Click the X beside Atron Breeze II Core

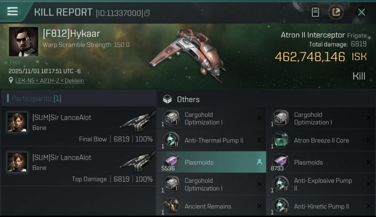(369, 140)
